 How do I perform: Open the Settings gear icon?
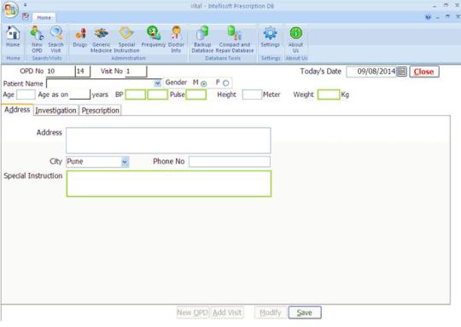pos(270,37)
